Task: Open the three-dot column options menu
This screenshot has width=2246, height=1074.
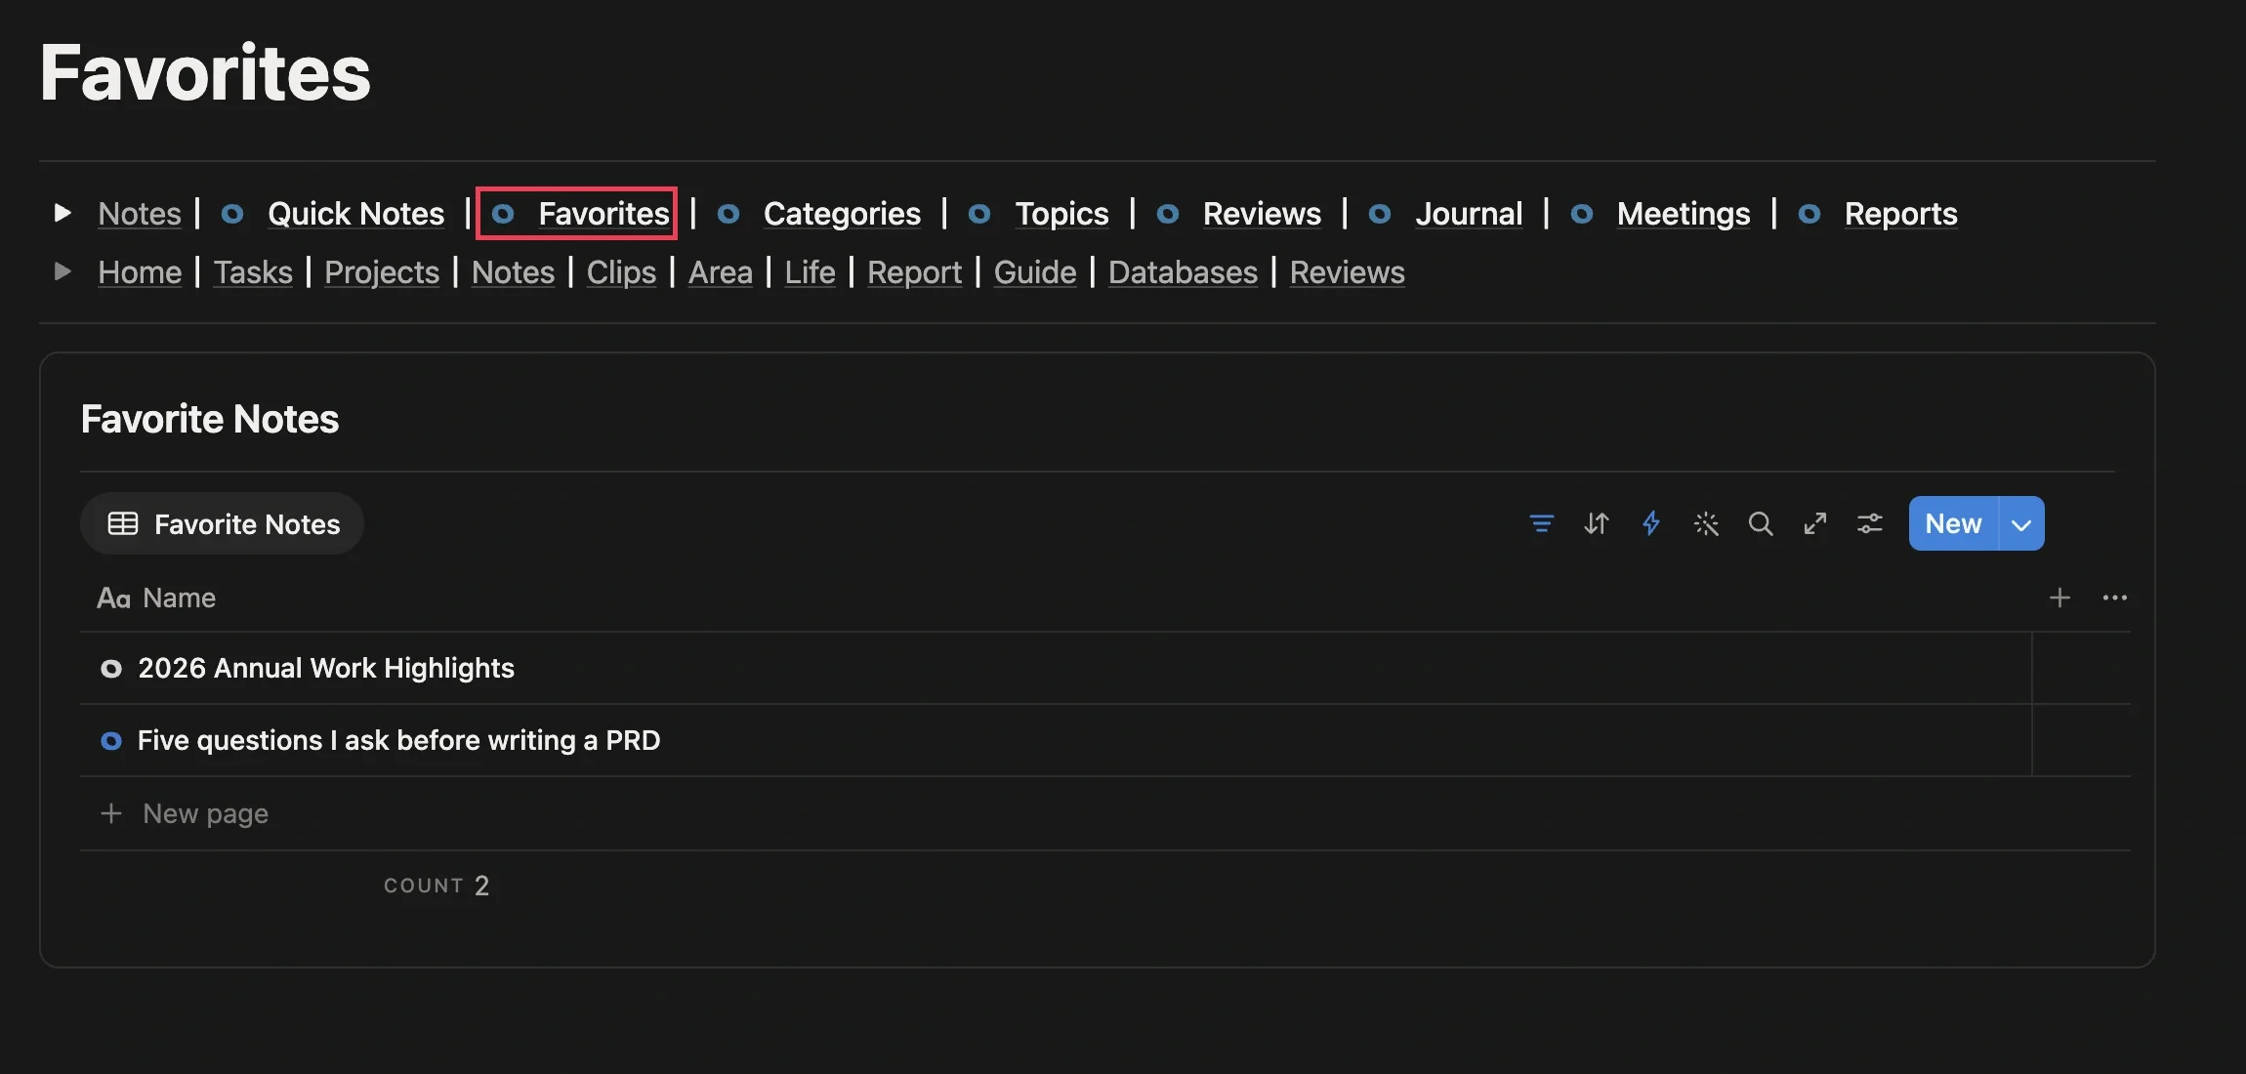Action: [x=2115, y=598]
